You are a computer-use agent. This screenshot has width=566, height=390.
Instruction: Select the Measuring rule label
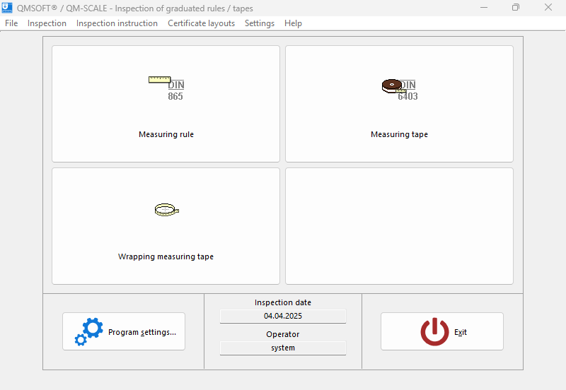[x=166, y=134]
